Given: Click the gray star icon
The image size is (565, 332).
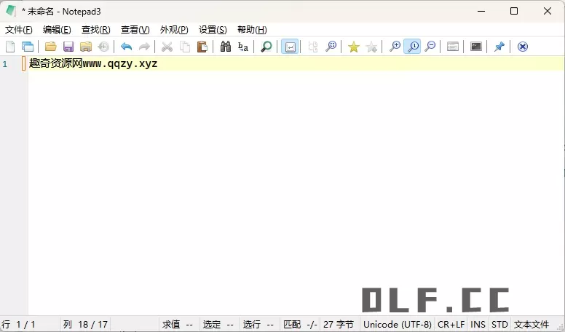Looking at the screenshot, I should click(x=371, y=47).
